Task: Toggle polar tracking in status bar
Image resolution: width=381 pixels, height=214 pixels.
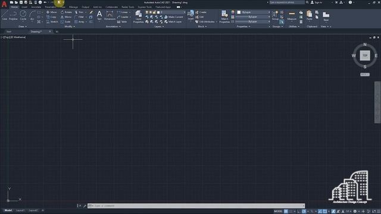Action: (304, 212)
